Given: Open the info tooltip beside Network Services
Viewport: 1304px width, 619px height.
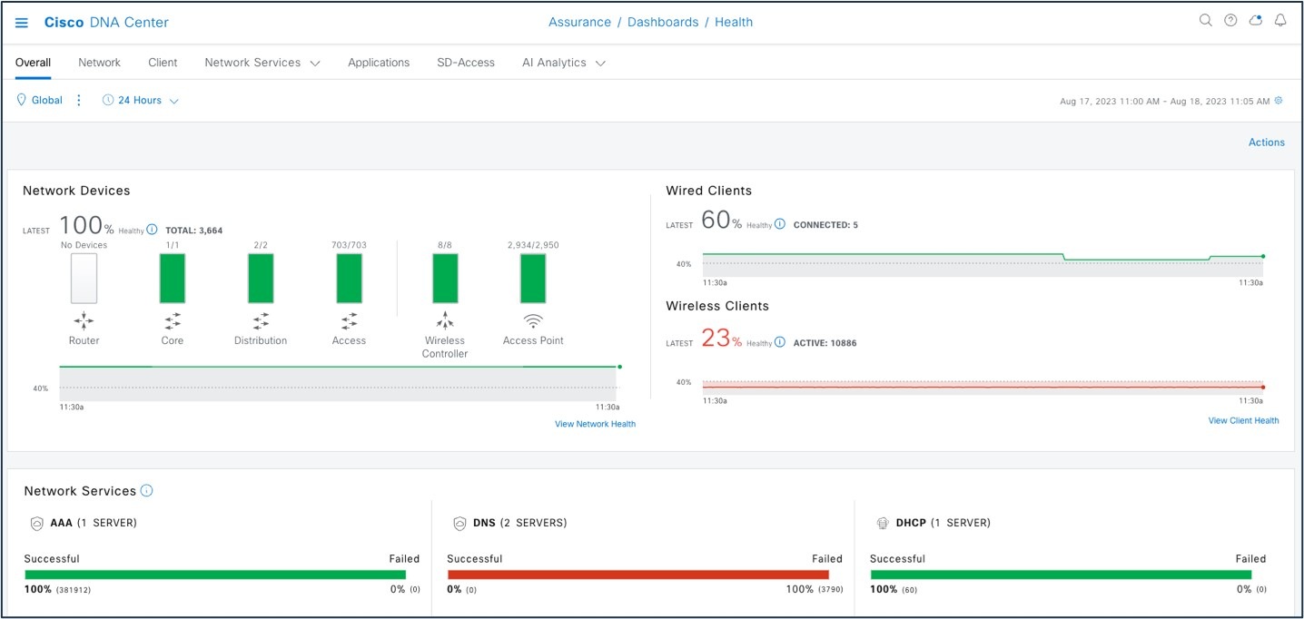Looking at the screenshot, I should click(x=146, y=490).
